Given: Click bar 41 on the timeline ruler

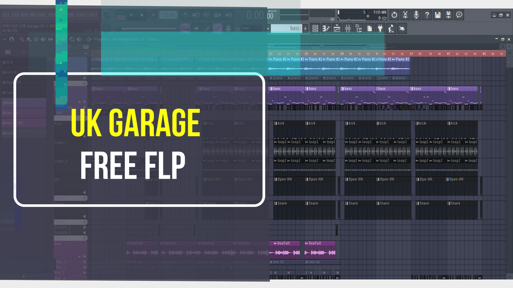Looking at the screenshot, I should click(x=448, y=54).
